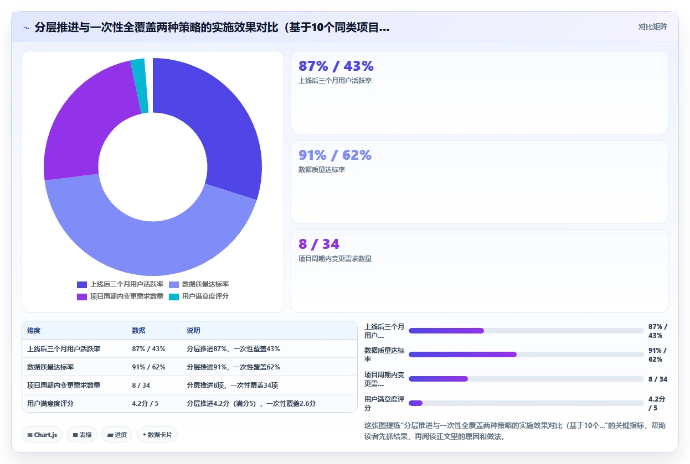
Task: Click the summary paragraph starting 这张图提炼
Action: coord(515,431)
